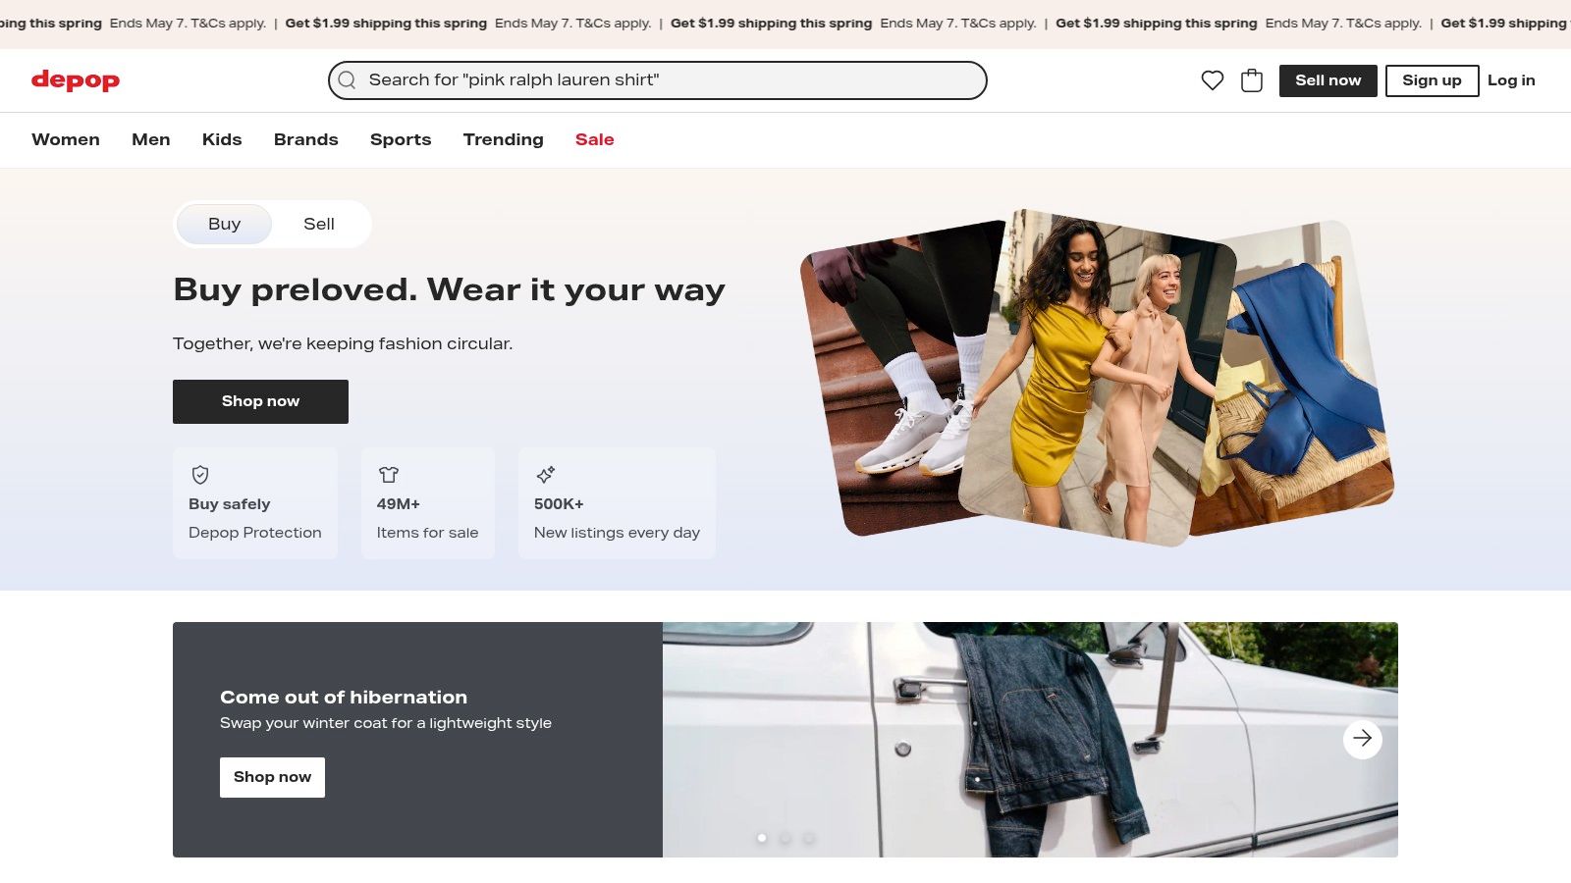Image resolution: width=1571 pixels, height=883 pixels.
Task: Click the shirt icon above 49M+ items
Action: [x=389, y=475]
